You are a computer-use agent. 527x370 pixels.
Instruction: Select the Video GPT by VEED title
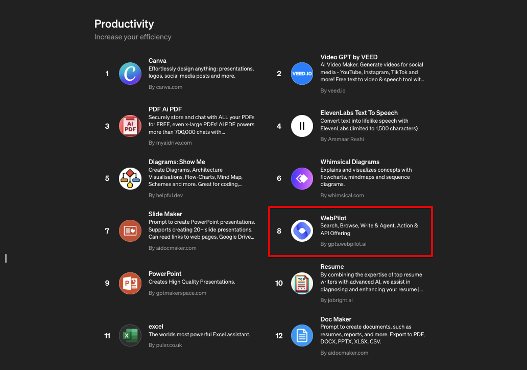(x=349, y=57)
